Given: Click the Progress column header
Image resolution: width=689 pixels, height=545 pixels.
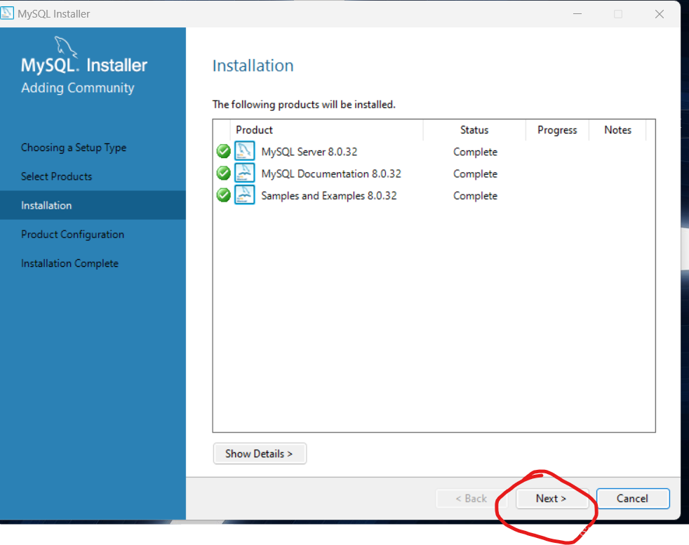Looking at the screenshot, I should (x=557, y=130).
